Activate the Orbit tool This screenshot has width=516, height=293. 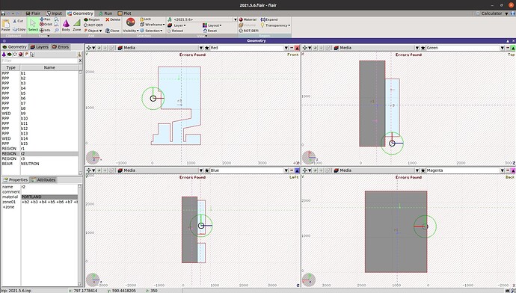click(x=46, y=25)
